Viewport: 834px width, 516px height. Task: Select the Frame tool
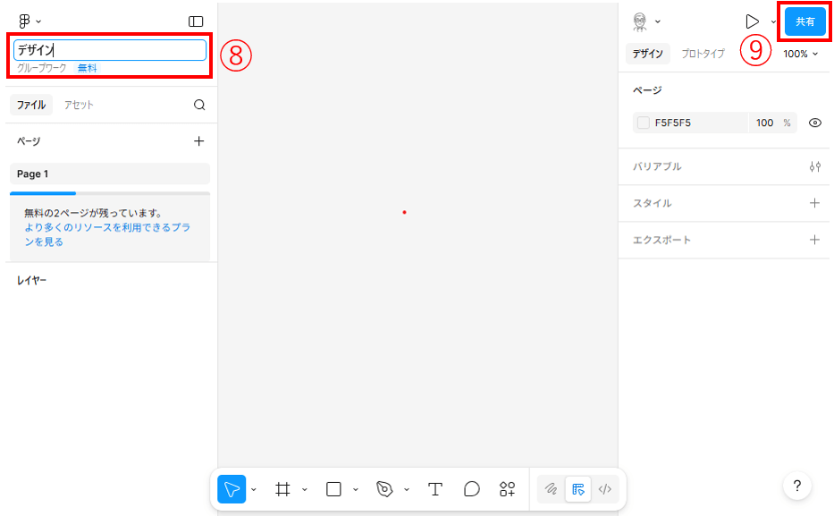tap(282, 489)
